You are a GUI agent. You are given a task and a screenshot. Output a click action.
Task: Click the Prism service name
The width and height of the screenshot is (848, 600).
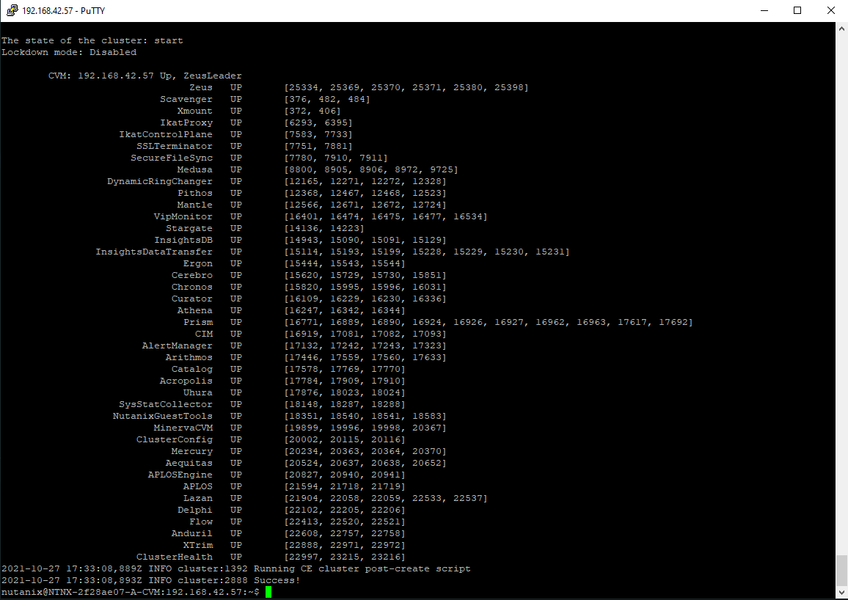[x=198, y=322]
